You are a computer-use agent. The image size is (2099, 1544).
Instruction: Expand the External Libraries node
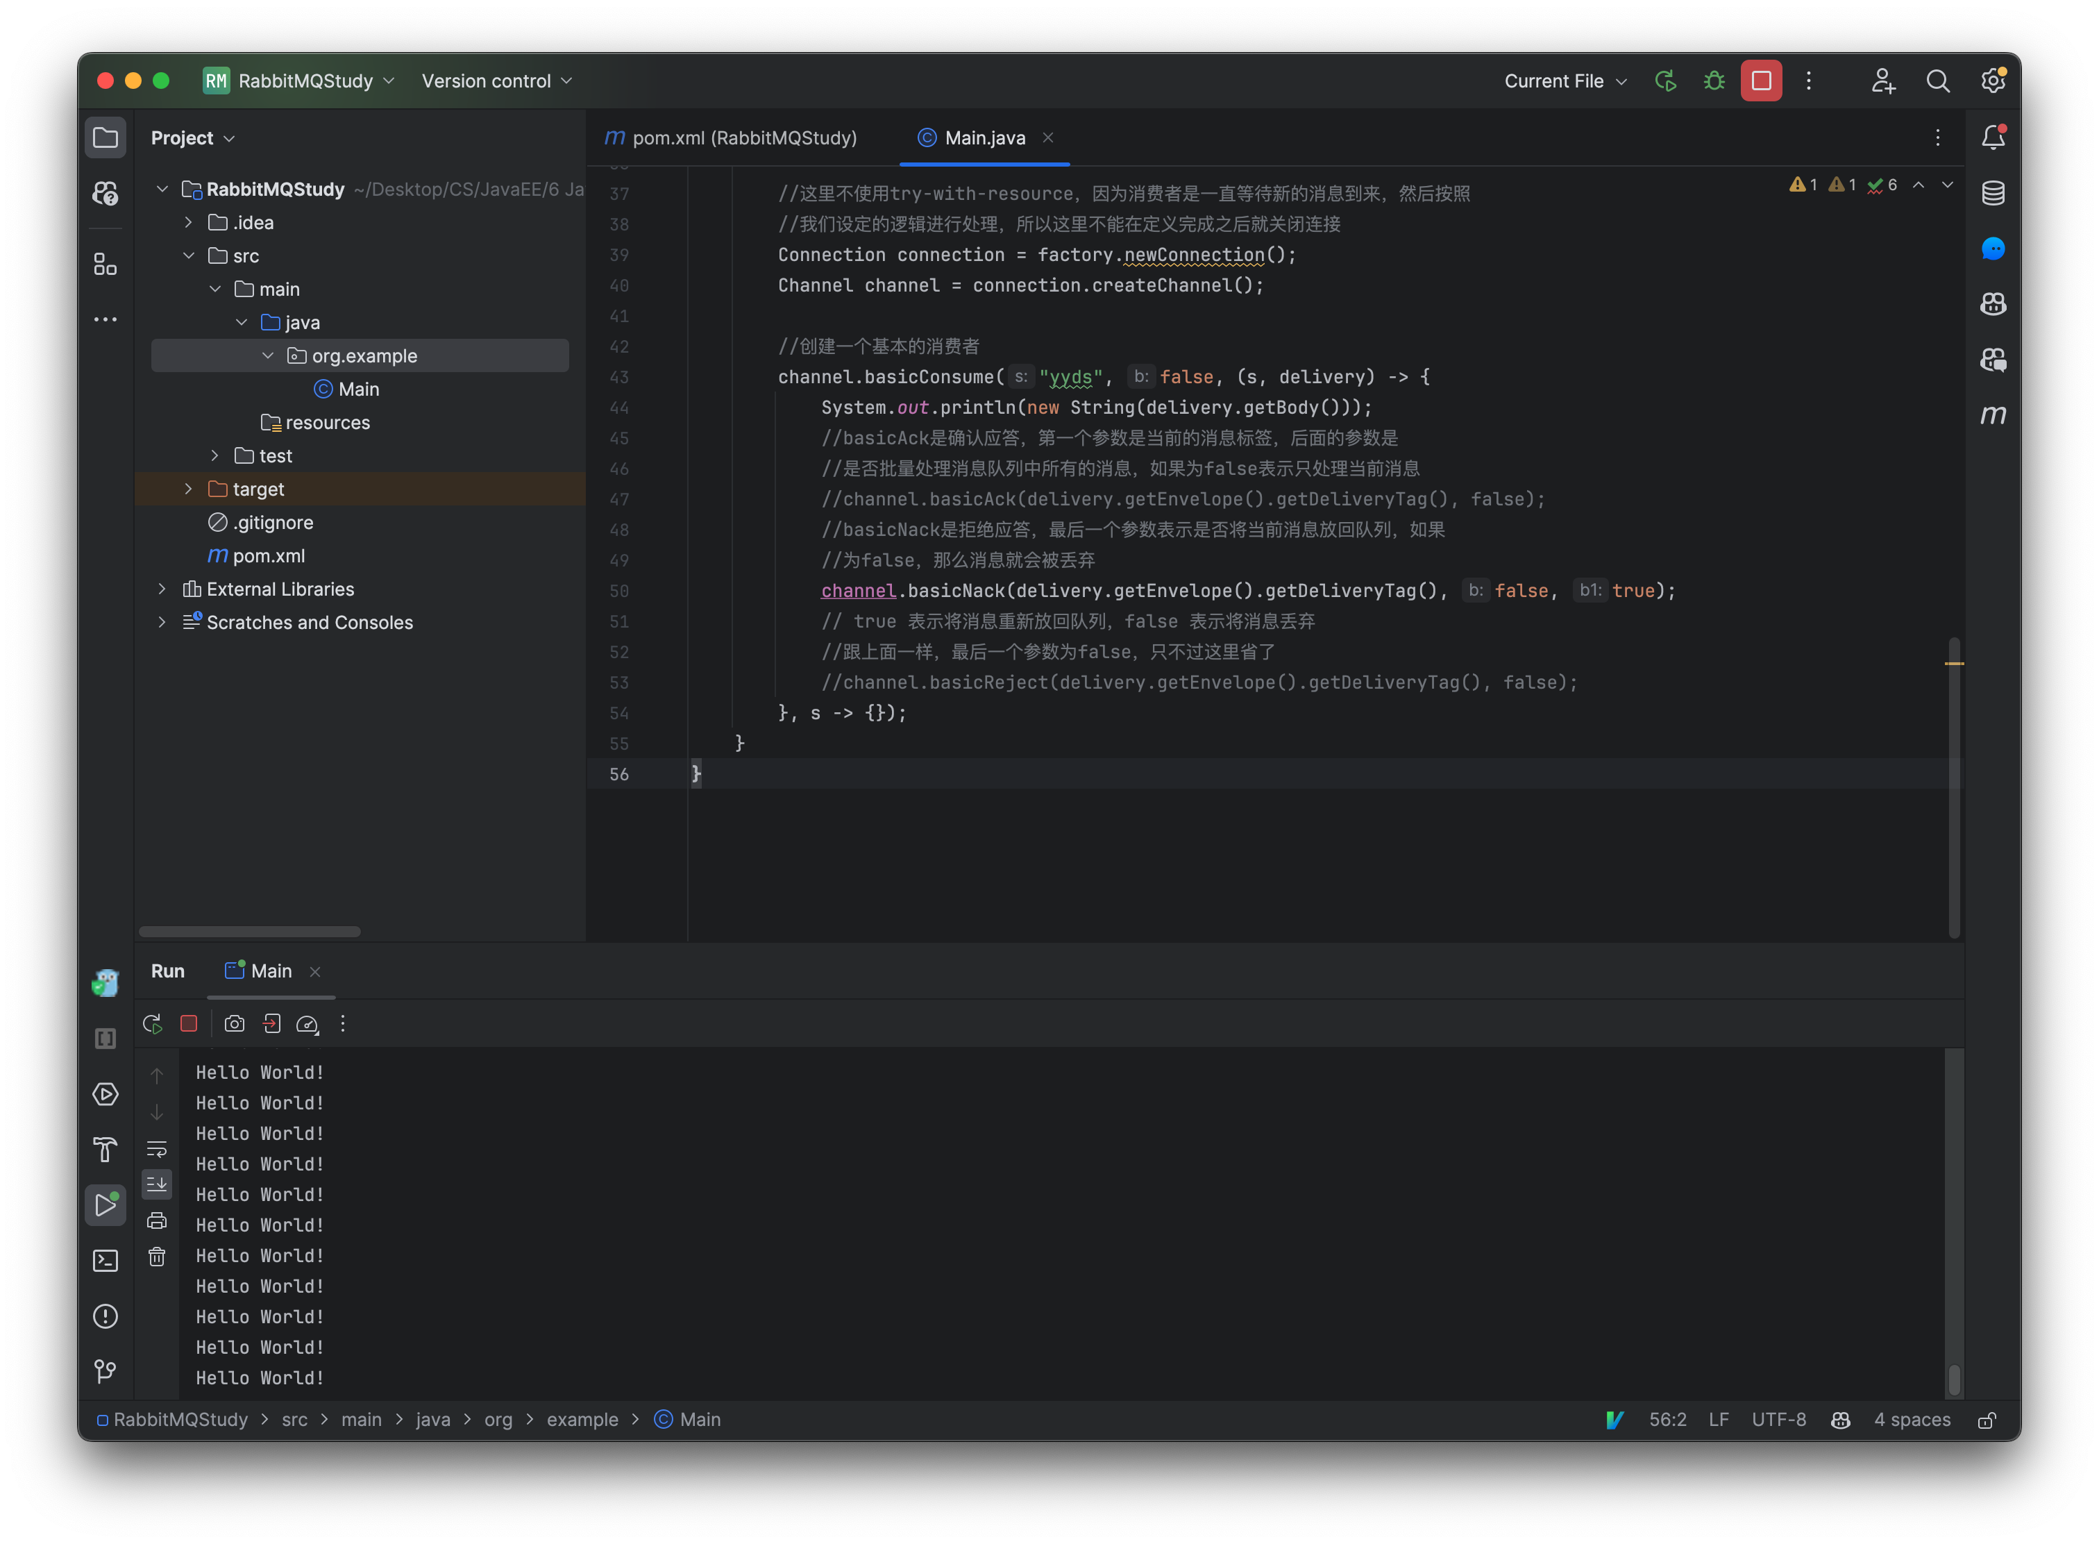162,589
